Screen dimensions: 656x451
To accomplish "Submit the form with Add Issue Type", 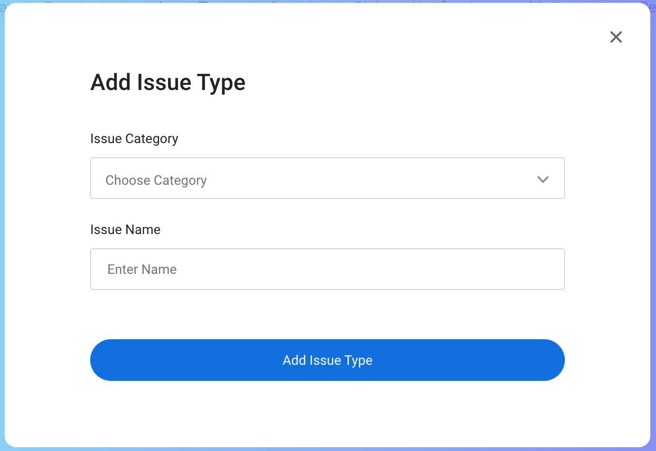I will (327, 360).
